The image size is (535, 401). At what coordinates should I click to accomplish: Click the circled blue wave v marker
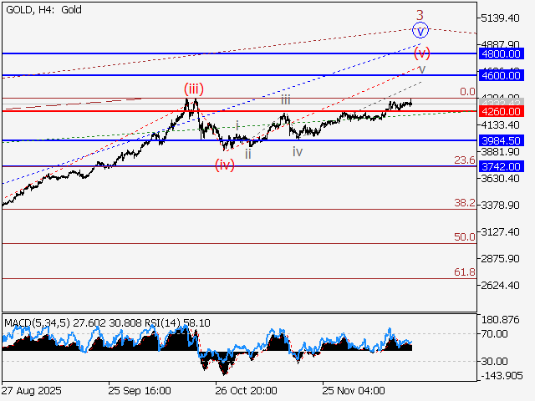coord(421,31)
